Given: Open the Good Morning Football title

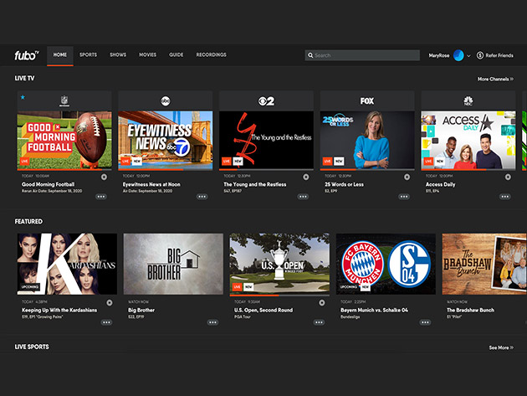Looking at the screenshot, I should 48,184.
